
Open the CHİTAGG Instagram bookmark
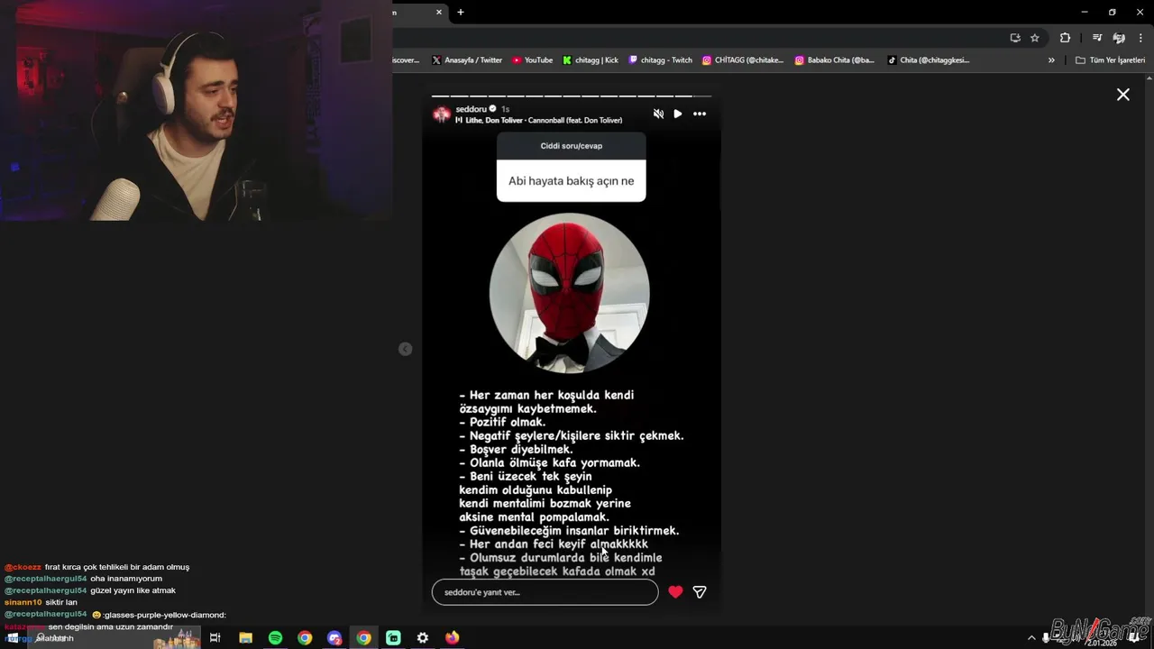click(743, 60)
